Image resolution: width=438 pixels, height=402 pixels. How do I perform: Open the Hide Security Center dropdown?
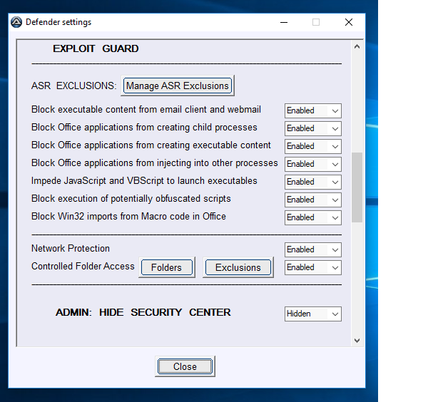[313, 314]
